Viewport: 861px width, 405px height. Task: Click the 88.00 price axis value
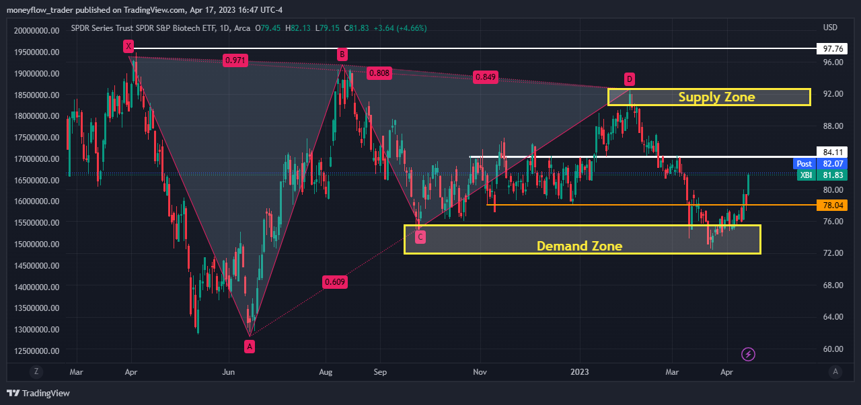(833, 126)
